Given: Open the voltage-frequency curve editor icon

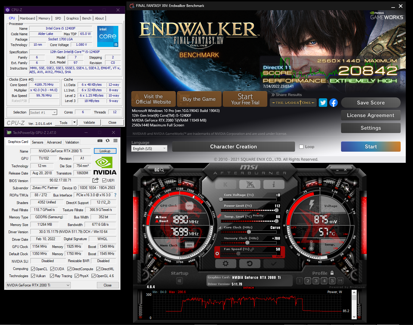Looking at the screenshot, I should 220,227.
